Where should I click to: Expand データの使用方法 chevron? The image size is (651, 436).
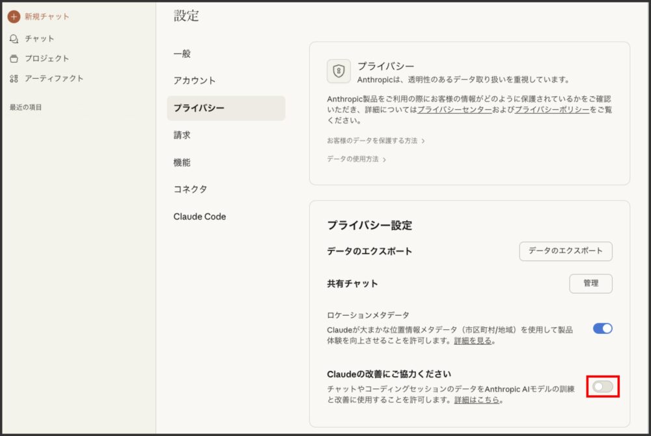coord(385,159)
